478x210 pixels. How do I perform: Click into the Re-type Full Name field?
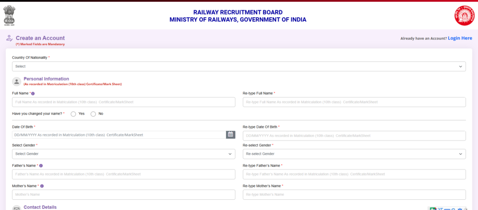pyautogui.click(x=354, y=102)
